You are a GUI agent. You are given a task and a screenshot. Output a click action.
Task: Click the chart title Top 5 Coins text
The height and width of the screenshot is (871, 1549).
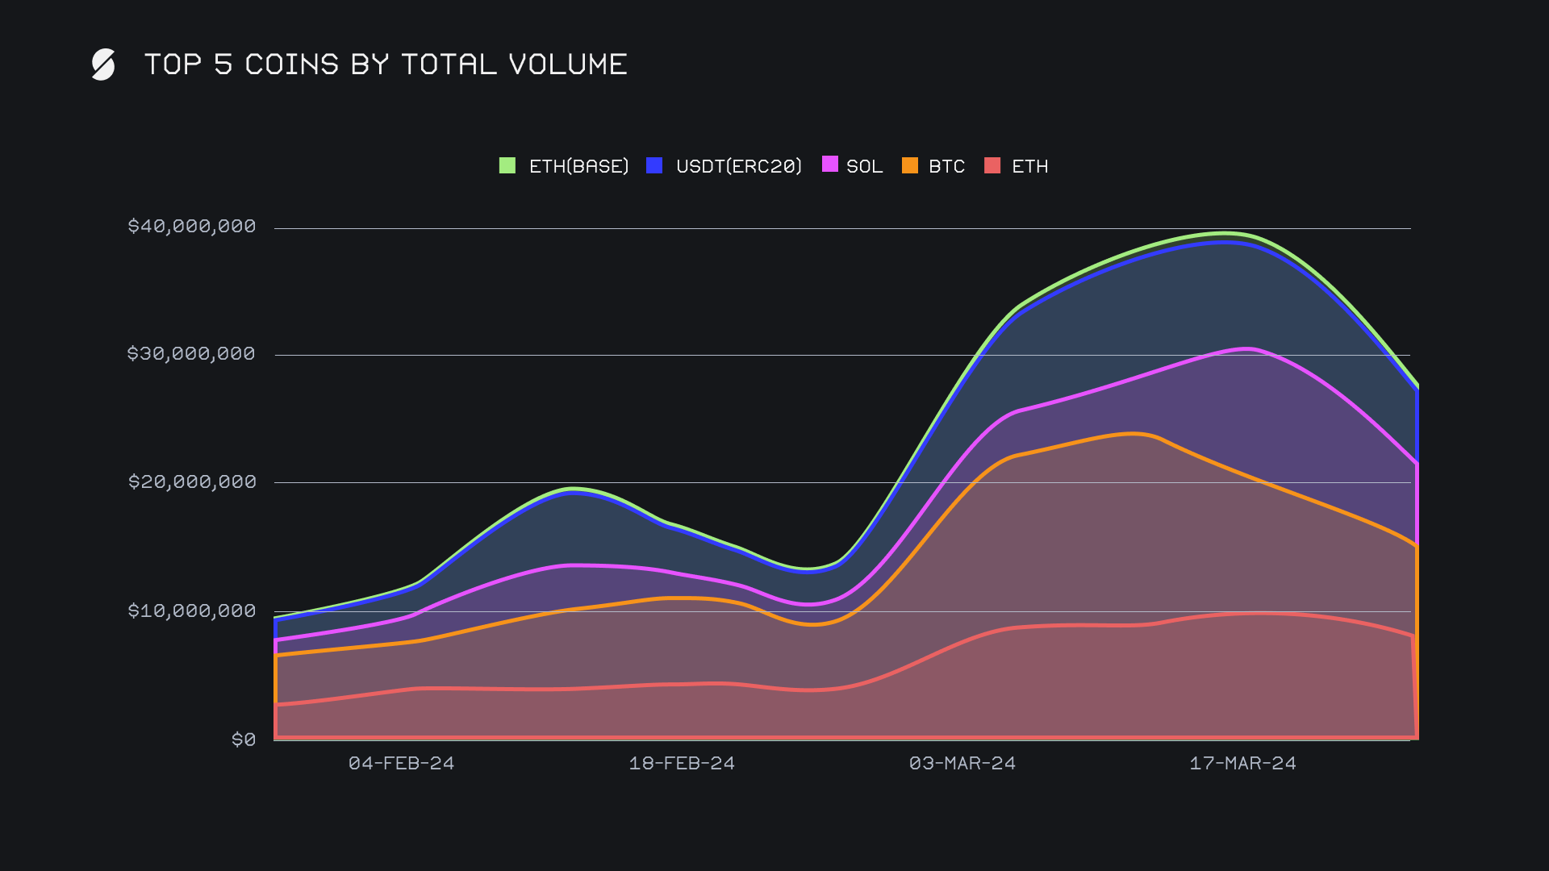(386, 65)
